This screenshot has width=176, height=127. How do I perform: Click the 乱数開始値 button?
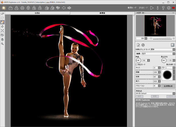tap(168, 86)
